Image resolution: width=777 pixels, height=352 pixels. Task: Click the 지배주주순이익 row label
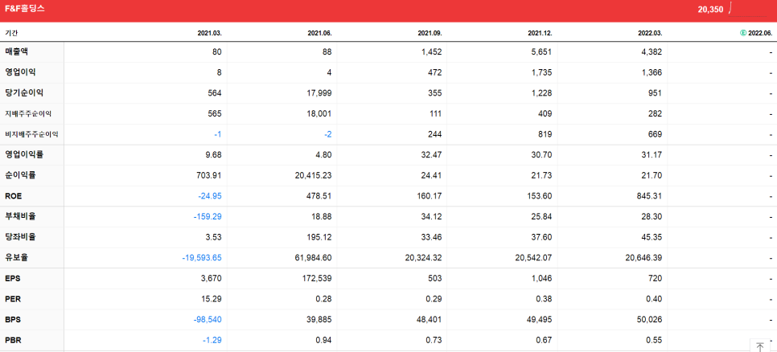tap(28, 114)
